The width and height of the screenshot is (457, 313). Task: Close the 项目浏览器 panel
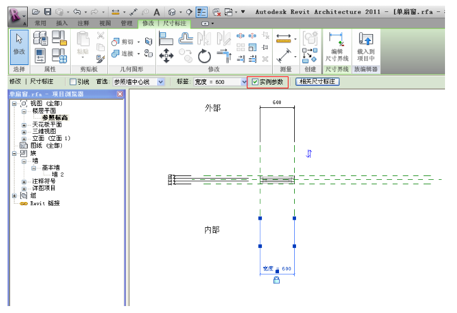point(120,94)
